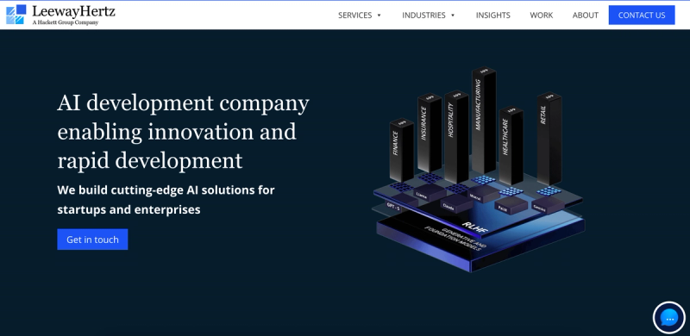Image resolution: width=690 pixels, height=336 pixels.
Task: Click the Retail bar in the illustration
Action: [549, 138]
